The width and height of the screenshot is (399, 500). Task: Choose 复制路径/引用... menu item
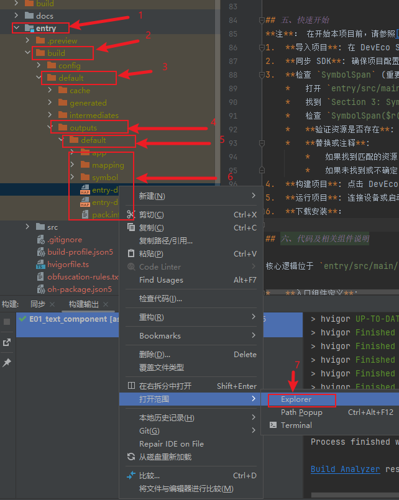tap(191, 241)
